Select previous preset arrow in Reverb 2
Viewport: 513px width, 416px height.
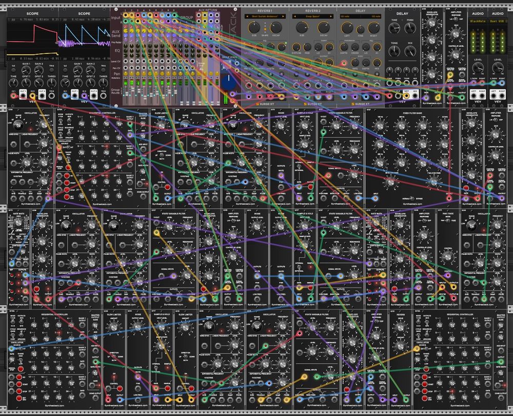pyautogui.click(x=294, y=16)
